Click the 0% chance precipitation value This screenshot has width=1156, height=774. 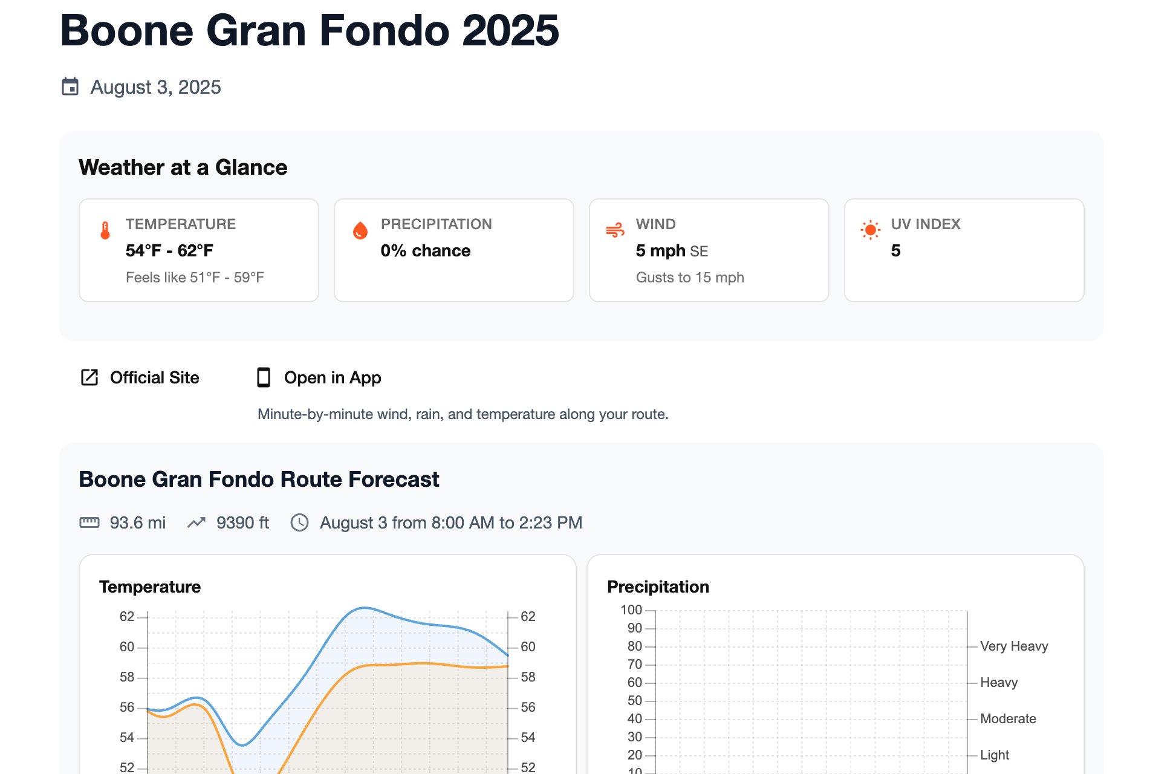[425, 250]
